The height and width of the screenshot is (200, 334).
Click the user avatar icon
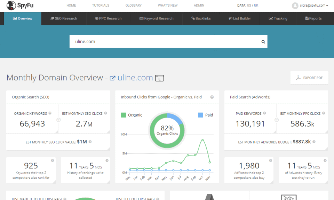click(295, 6)
